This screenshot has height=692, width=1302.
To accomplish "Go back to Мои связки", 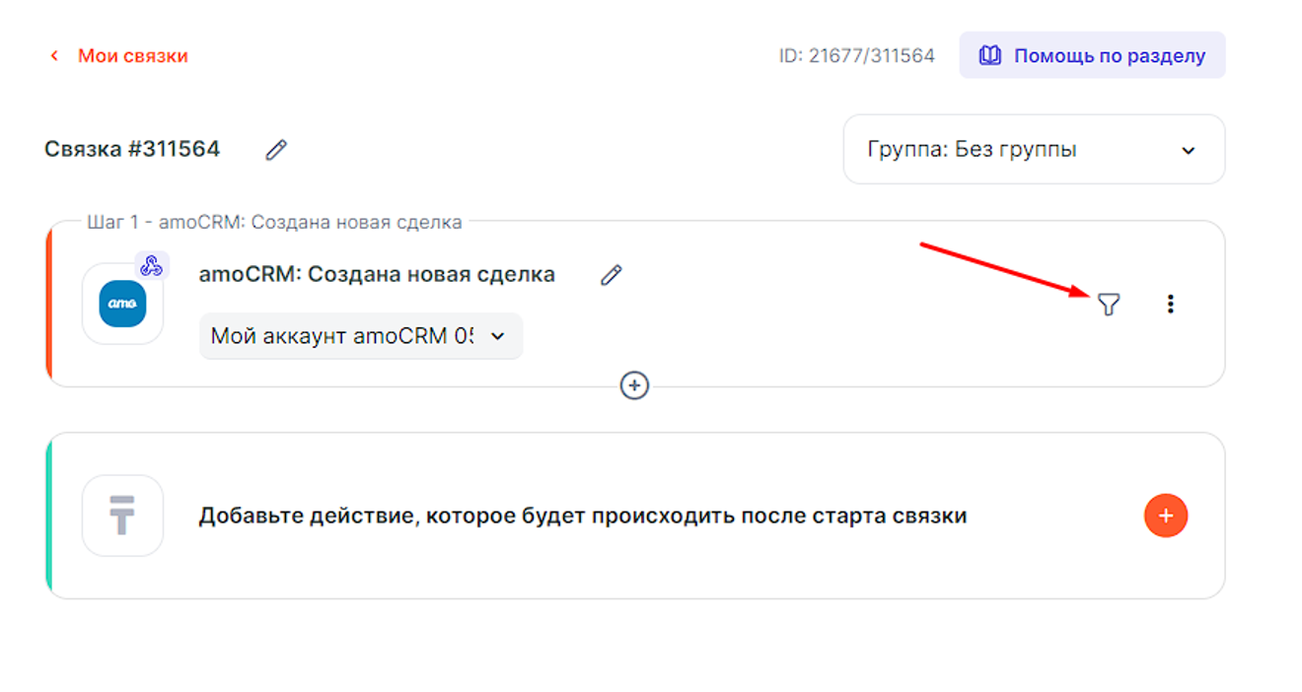I will pyautogui.click(x=132, y=56).
